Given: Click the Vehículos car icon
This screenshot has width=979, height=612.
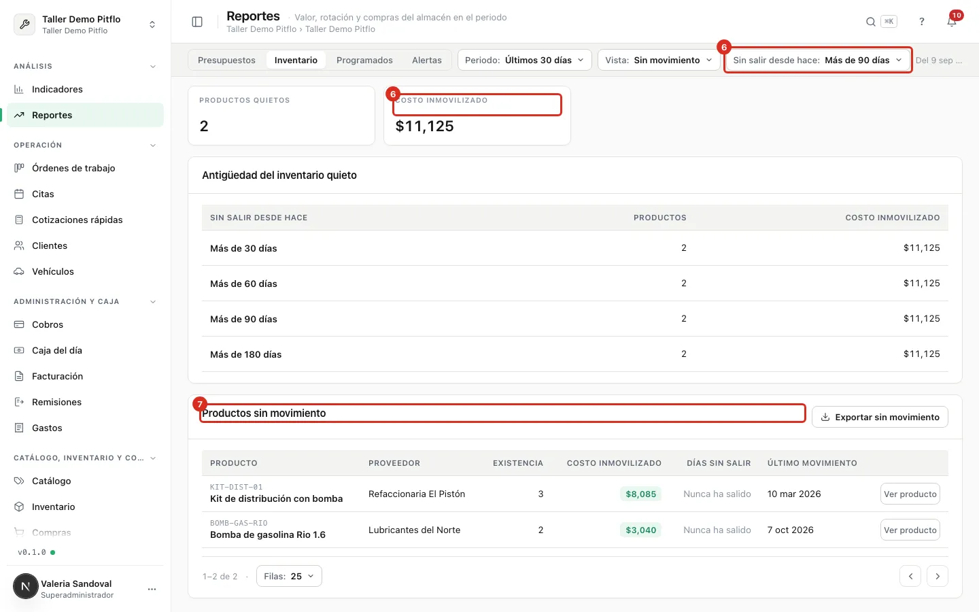Looking at the screenshot, I should 19,271.
